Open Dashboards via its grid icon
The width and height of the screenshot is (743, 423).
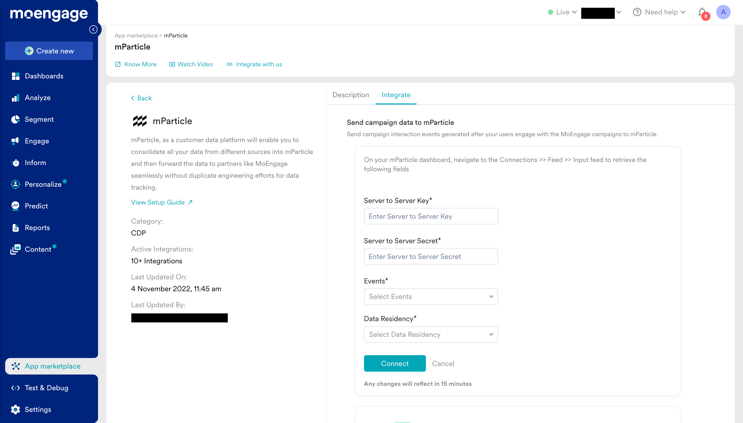click(15, 76)
